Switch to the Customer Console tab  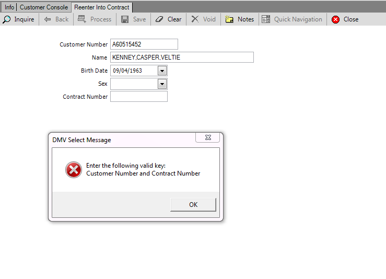[x=44, y=7]
